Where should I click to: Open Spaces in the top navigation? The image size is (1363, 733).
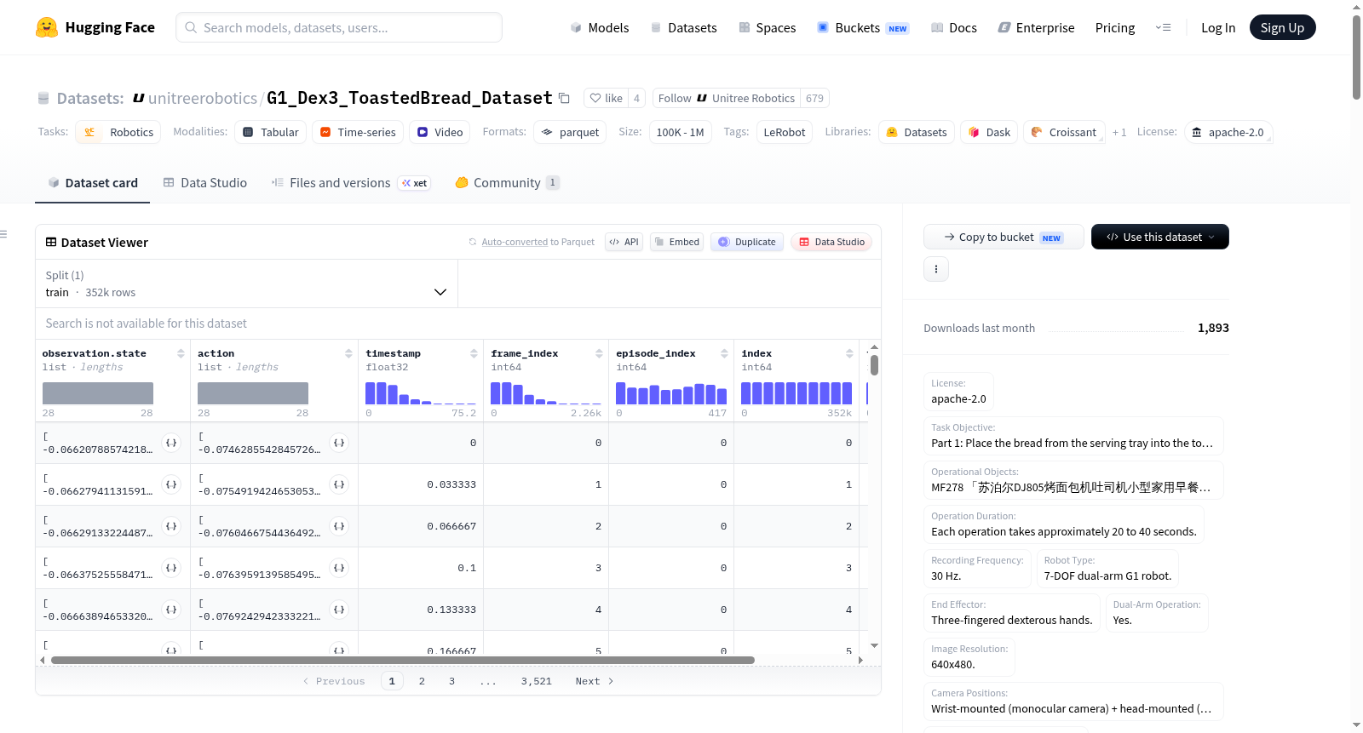pyautogui.click(x=768, y=27)
